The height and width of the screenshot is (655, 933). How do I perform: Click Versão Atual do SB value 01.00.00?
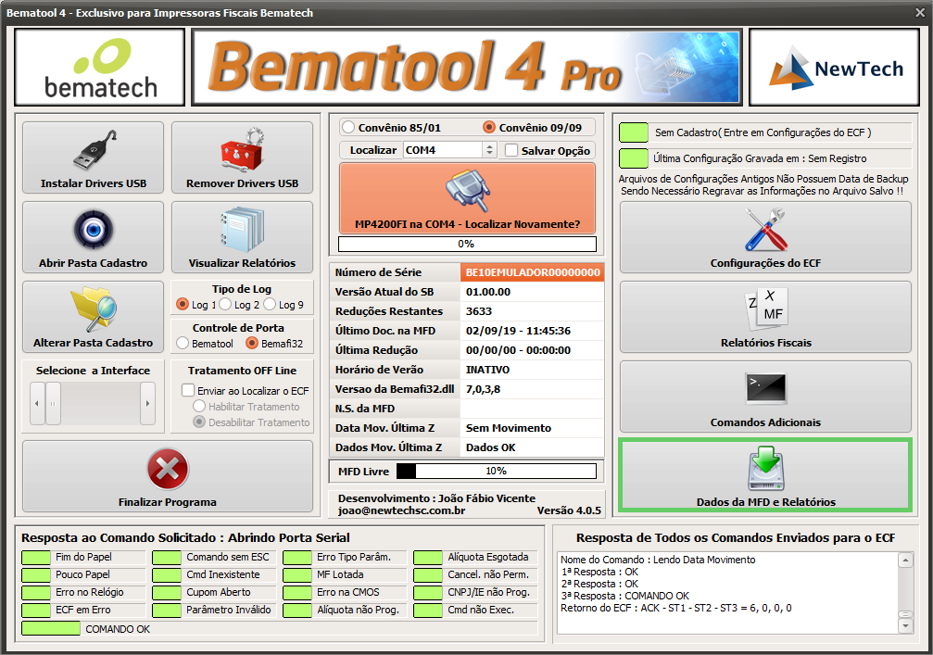(488, 292)
